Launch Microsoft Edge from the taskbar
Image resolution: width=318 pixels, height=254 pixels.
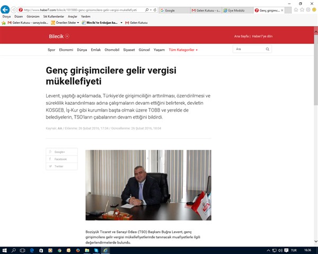coord(32,250)
